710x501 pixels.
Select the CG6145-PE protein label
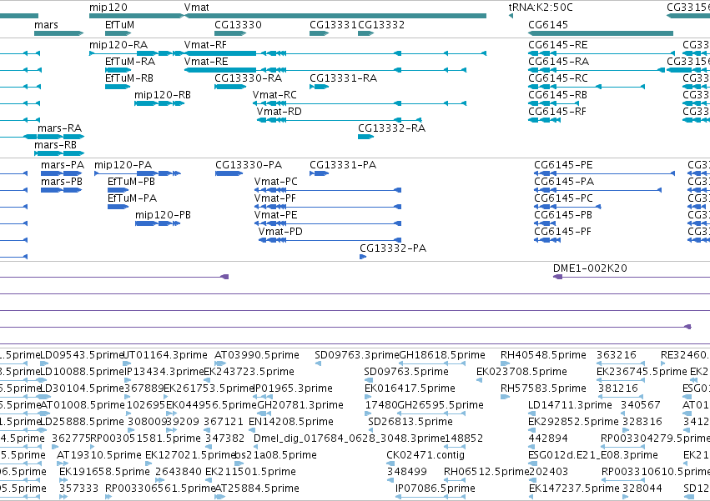563,165
